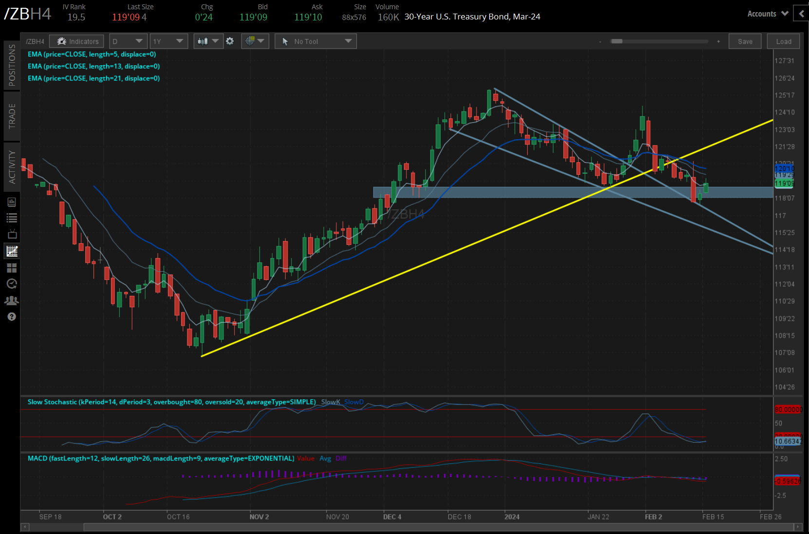Open the D aggregation period dropdown
The height and width of the screenshot is (534, 809).
pyautogui.click(x=129, y=41)
